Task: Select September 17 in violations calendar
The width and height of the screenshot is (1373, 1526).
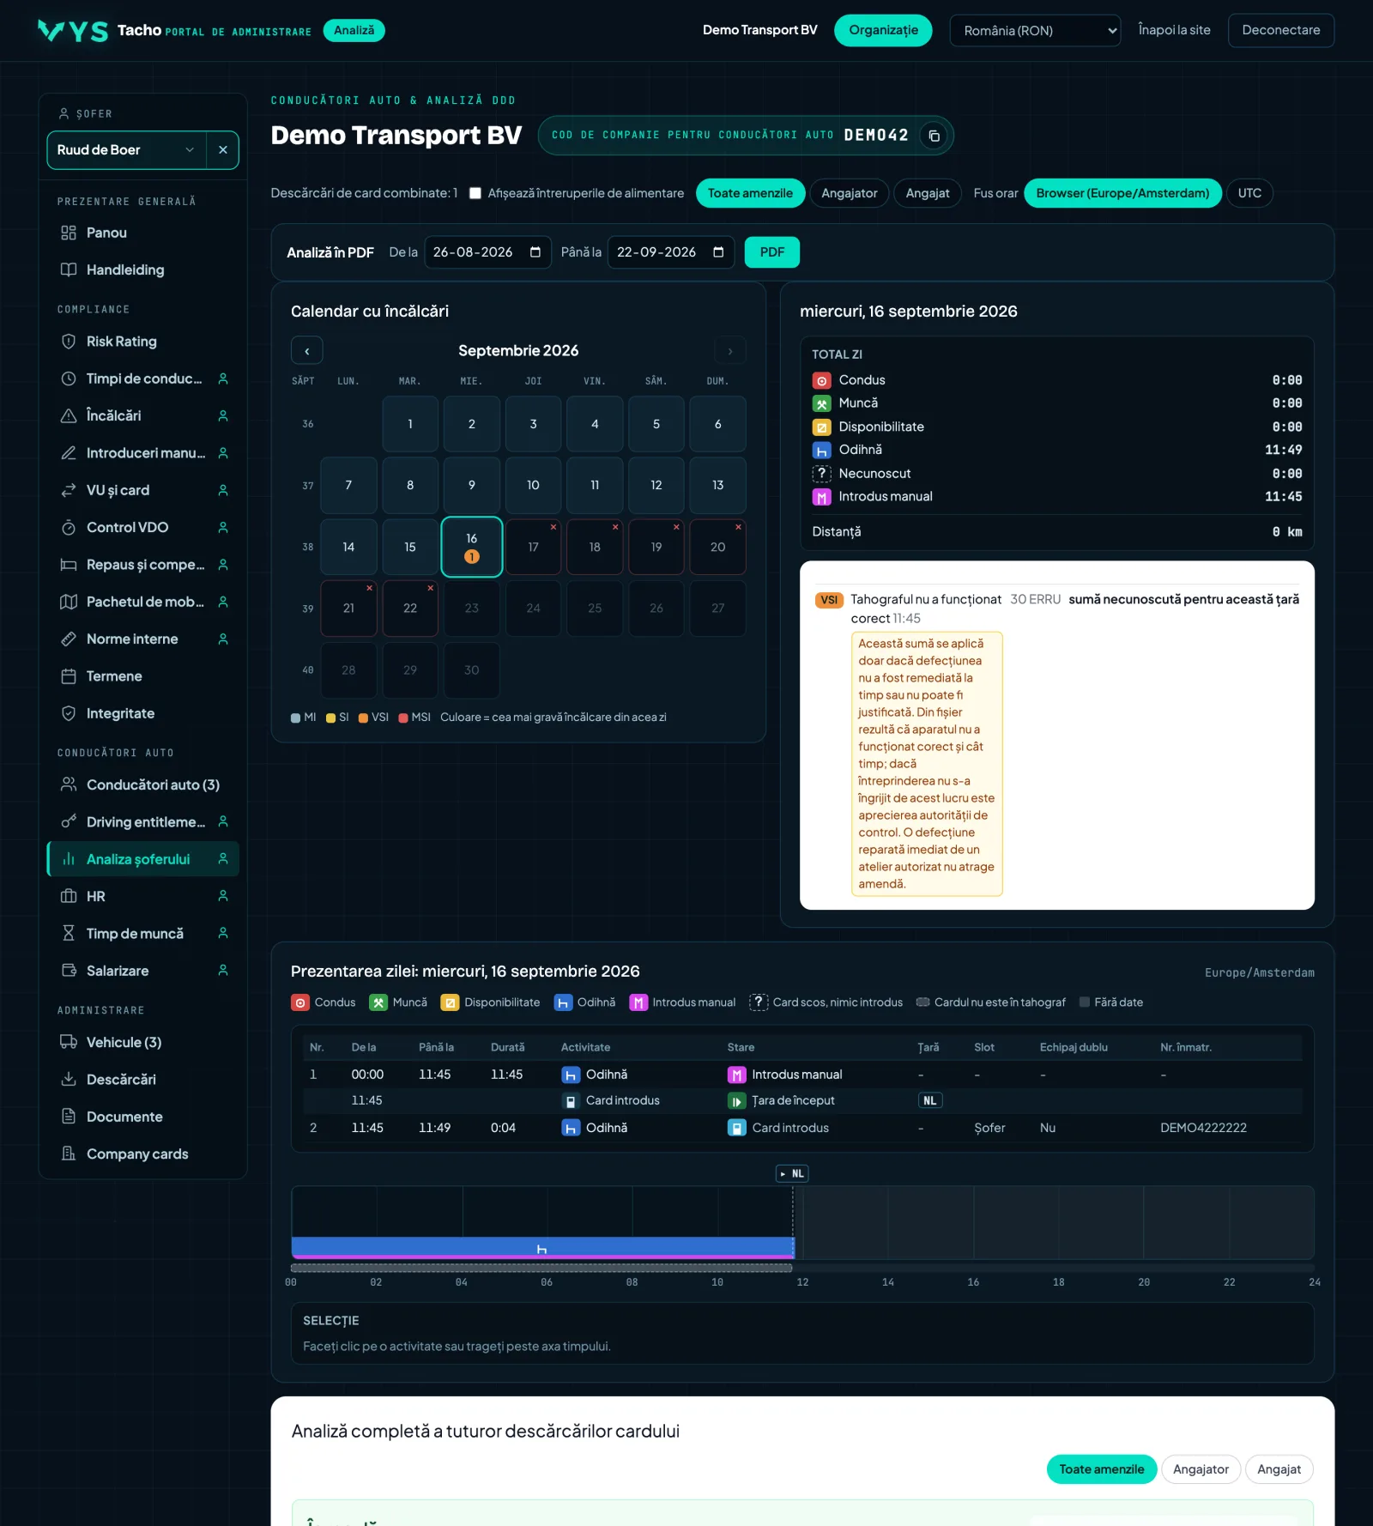Action: 533,547
